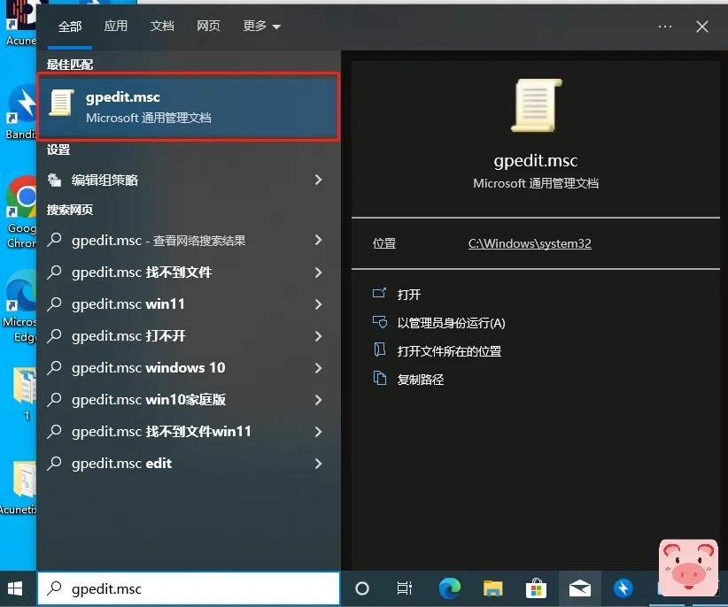Open File Explorer from the taskbar

point(492,589)
